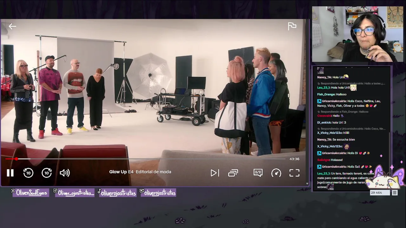The width and height of the screenshot is (406, 228).
Task: Click the 43:36 remaining time
Action: tap(294, 159)
